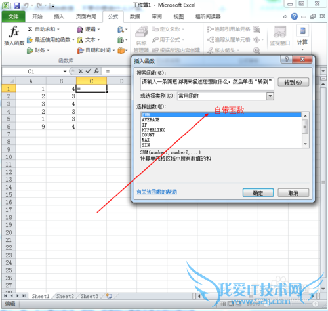The height and width of the screenshot is (311, 328).
Task: Open the 有关该函数的帮助 help link
Action: [x=157, y=192]
